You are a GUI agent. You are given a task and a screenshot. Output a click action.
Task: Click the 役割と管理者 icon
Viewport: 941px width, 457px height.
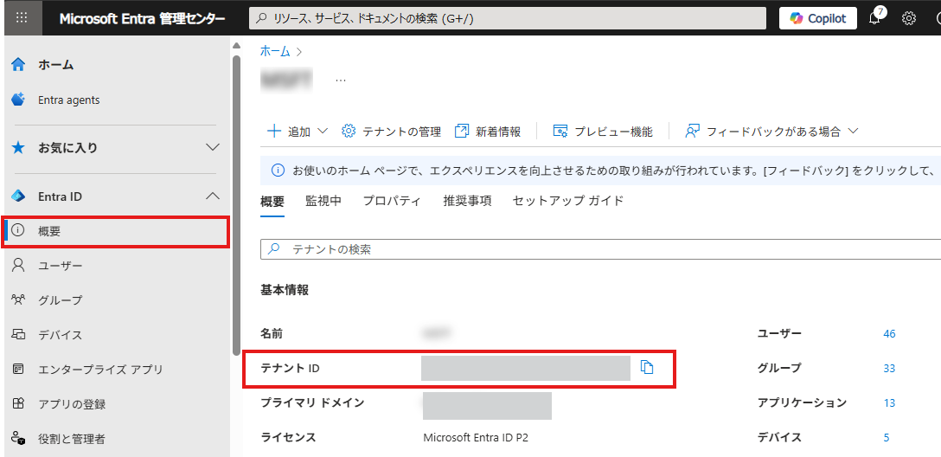19,439
